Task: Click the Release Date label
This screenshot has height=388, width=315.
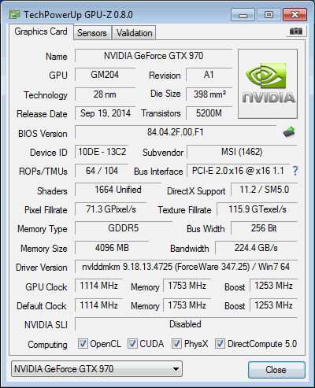Action: tap(42, 114)
